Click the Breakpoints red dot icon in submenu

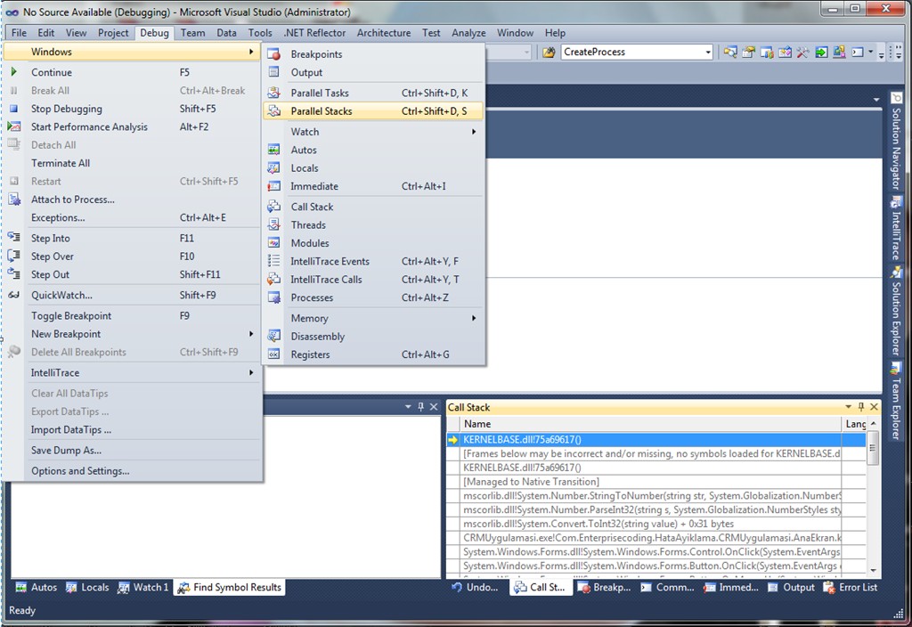pyautogui.click(x=274, y=54)
